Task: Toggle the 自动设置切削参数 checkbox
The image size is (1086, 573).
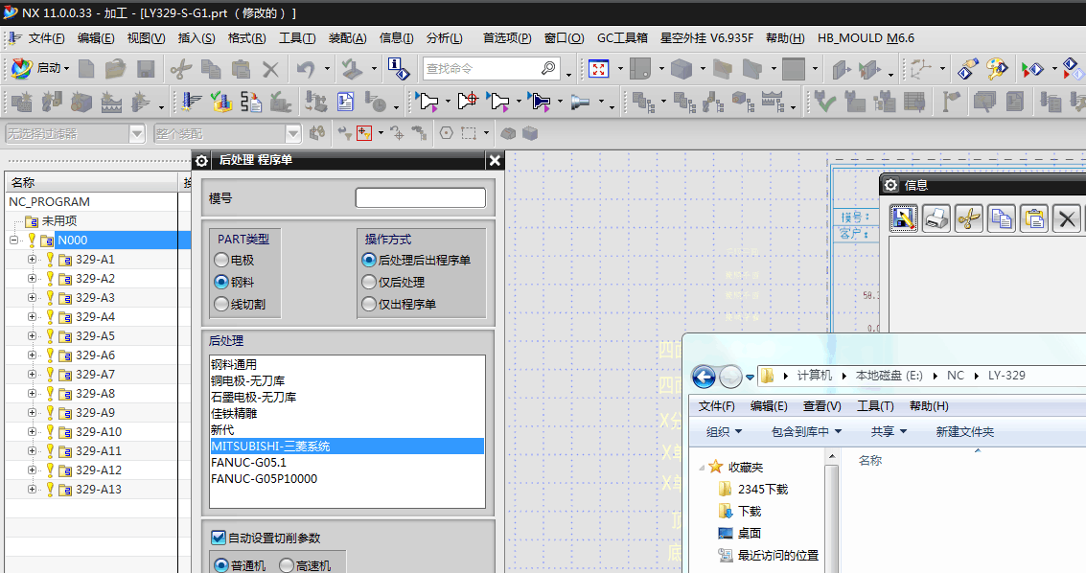Action: 219,538
